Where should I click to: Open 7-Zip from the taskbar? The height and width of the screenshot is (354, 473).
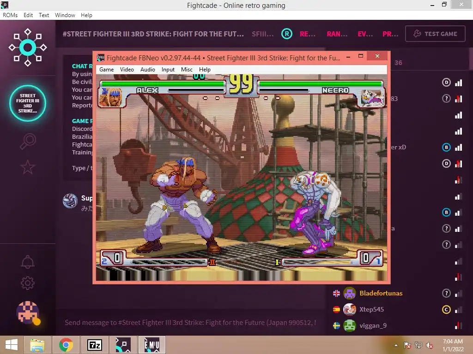[x=94, y=345]
